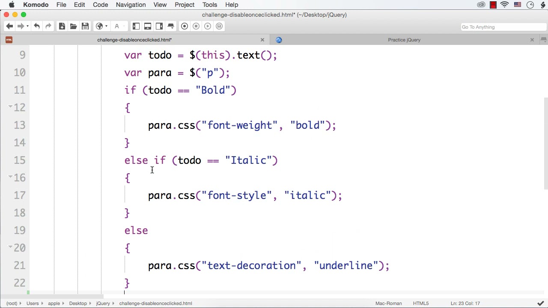Start recording a macro
This screenshot has height=308, width=548.
(x=185, y=27)
